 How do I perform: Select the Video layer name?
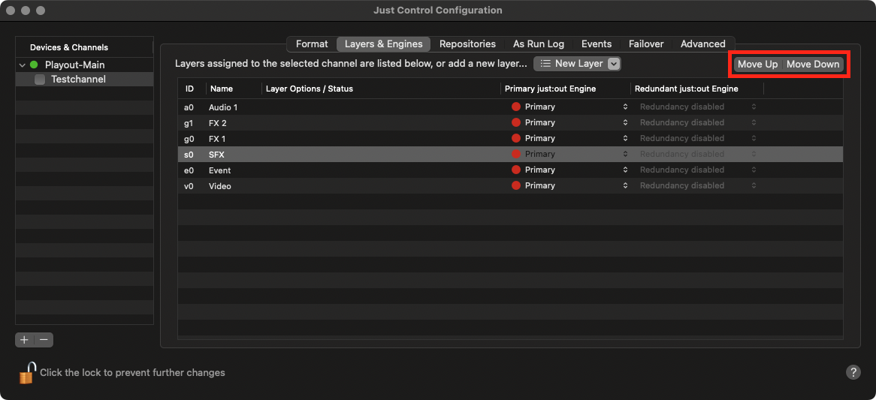click(220, 186)
